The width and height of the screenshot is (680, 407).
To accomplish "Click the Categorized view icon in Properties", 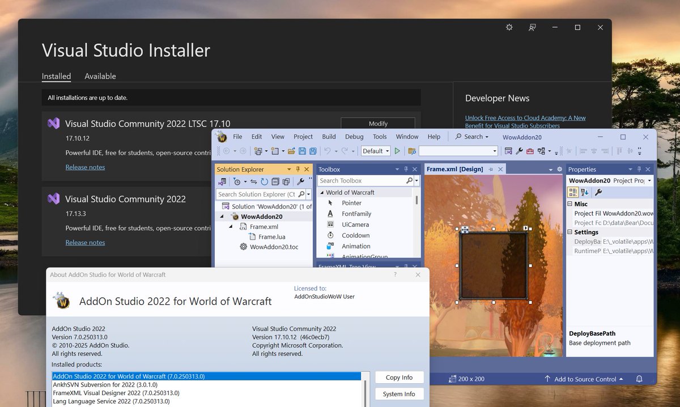I will [x=573, y=192].
